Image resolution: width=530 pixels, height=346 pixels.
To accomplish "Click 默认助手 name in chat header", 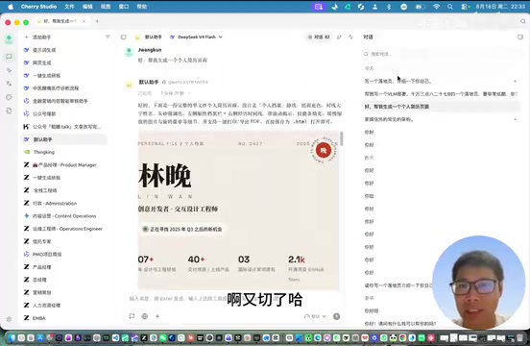I will pos(153,37).
